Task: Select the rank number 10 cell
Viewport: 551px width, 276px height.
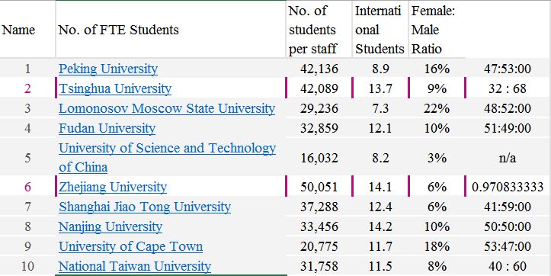Action: pyautogui.click(x=27, y=266)
